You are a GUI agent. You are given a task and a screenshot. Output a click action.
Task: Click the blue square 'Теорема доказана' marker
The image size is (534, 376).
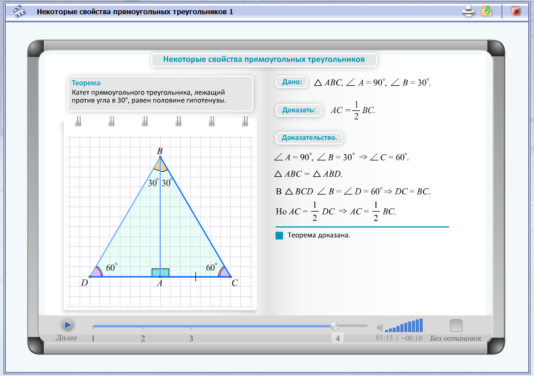pyautogui.click(x=279, y=235)
